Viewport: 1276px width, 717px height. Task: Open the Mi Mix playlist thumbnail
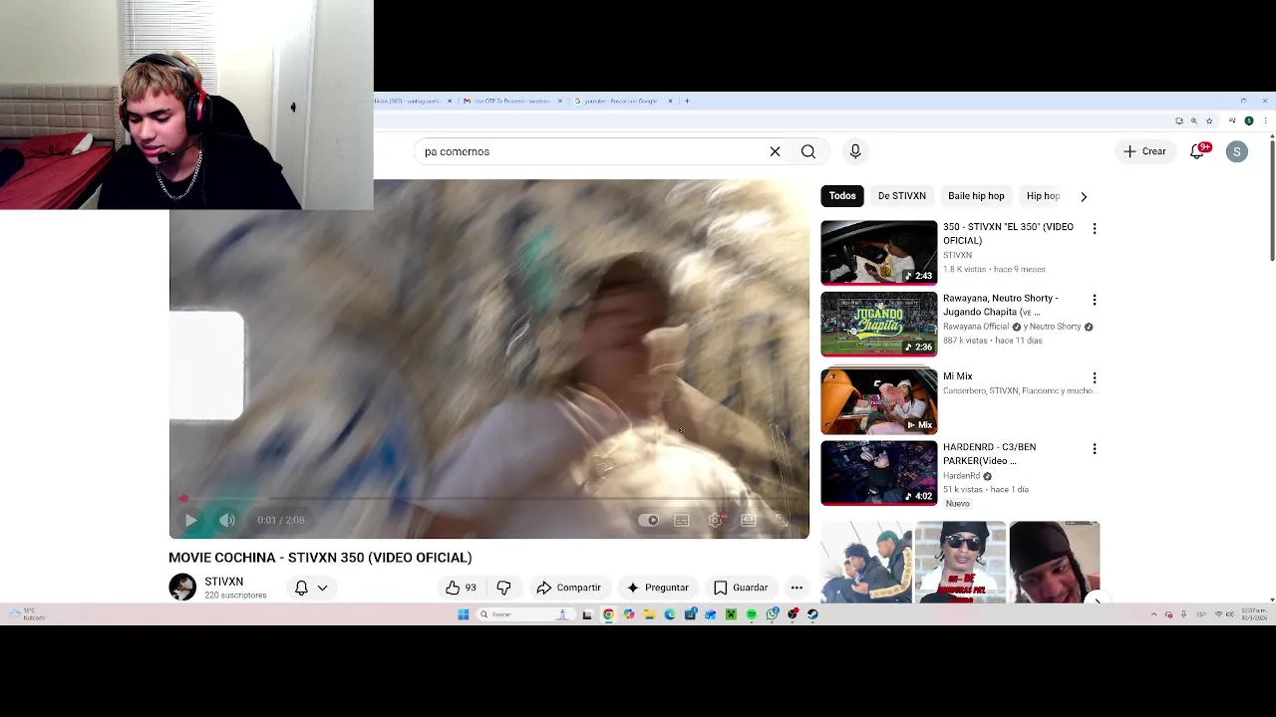(879, 401)
